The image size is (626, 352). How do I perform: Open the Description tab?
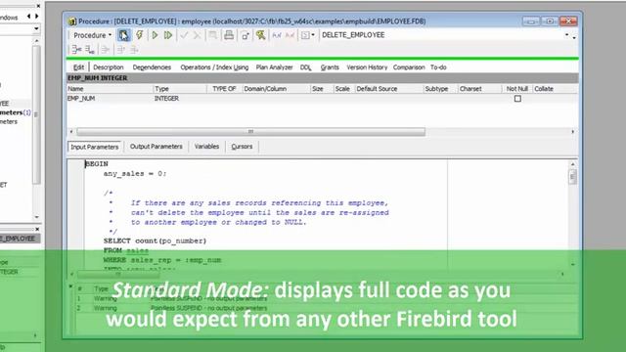click(x=109, y=67)
